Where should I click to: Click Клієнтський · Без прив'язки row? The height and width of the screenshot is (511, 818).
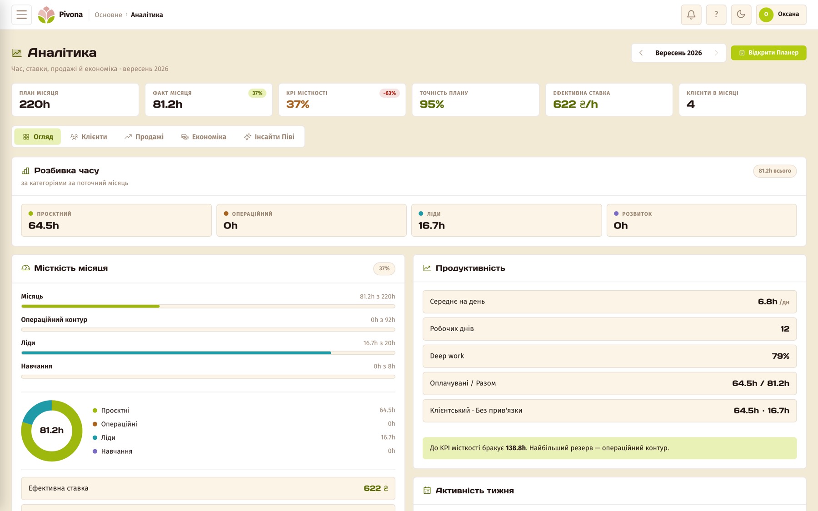point(609,411)
